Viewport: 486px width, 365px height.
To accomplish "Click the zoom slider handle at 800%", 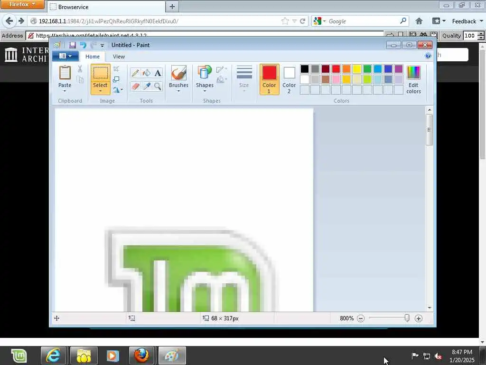I will click(x=407, y=318).
